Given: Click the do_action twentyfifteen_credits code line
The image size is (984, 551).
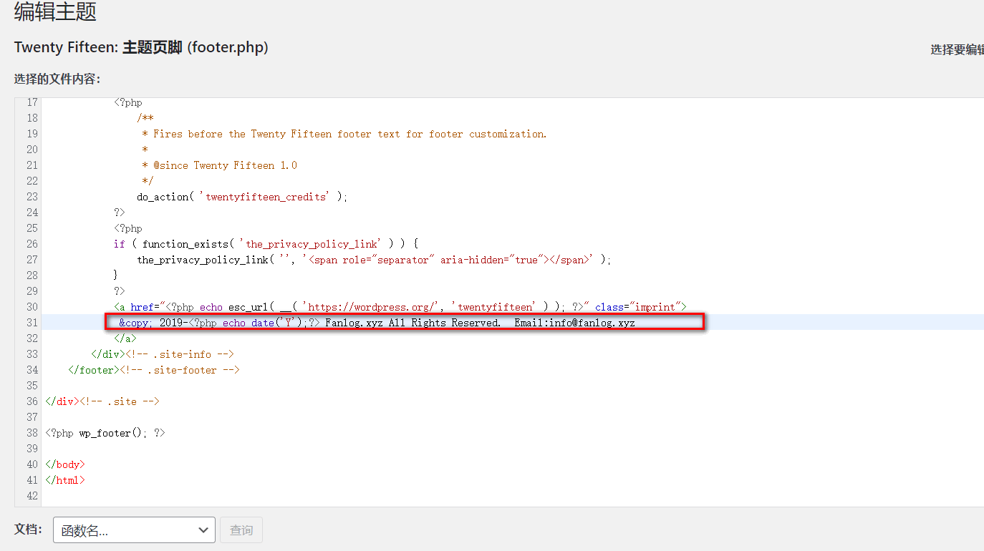Looking at the screenshot, I should [x=242, y=197].
